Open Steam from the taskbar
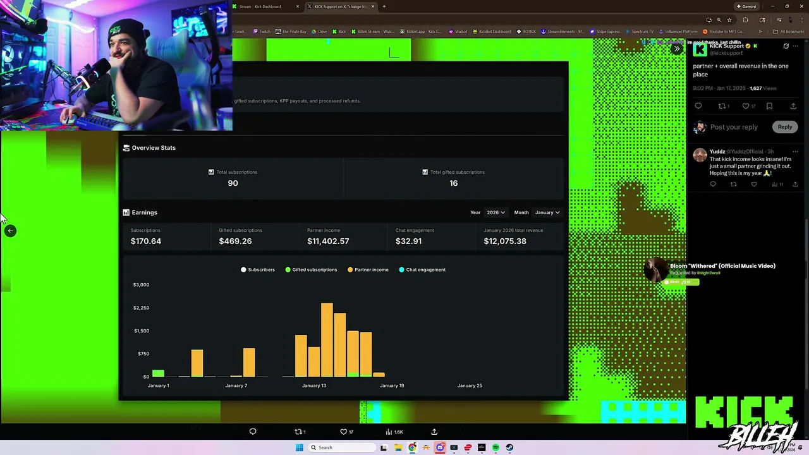The width and height of the screenshot is (809, 455). pos(509,447)
